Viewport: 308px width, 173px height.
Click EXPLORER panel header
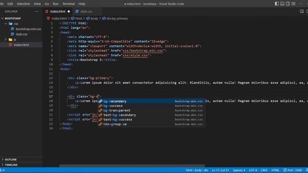pyautogui.click(x=11, y=12)
